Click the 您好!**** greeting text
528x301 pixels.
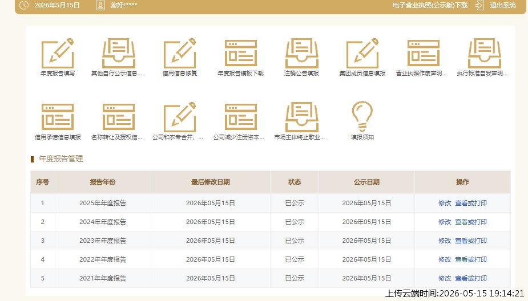tap(124, 5)
